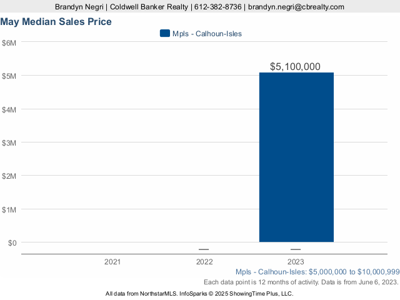The height and width of the screenshot is (300, 400).
Task: Click the NorthstarMLS data attribution footer
Action: pos(199,294)
